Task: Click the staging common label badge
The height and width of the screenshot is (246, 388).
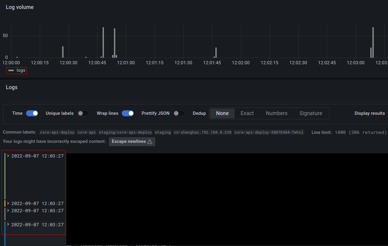Action: 163,132
